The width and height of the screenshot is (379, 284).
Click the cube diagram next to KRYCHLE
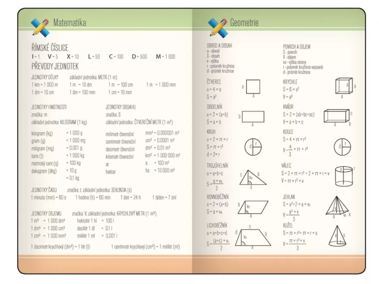[x=343, y=86]
